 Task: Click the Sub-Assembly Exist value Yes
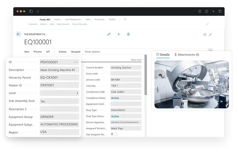pyautogui.click(x=43, y=101)
